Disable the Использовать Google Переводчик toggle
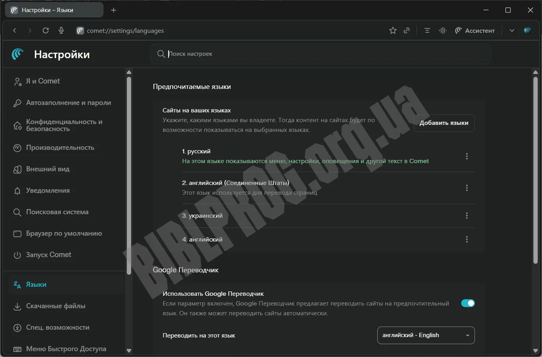The image size is (542, 357). coord(467,303)
